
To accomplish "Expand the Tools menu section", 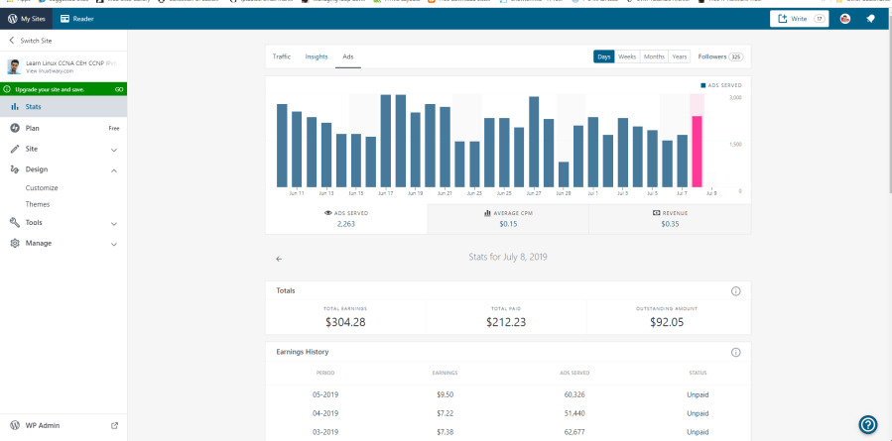I will click(x=114, y=223).
